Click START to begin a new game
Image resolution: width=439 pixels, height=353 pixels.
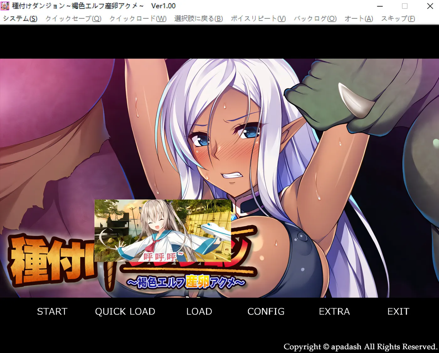click(x=52, y=311)
